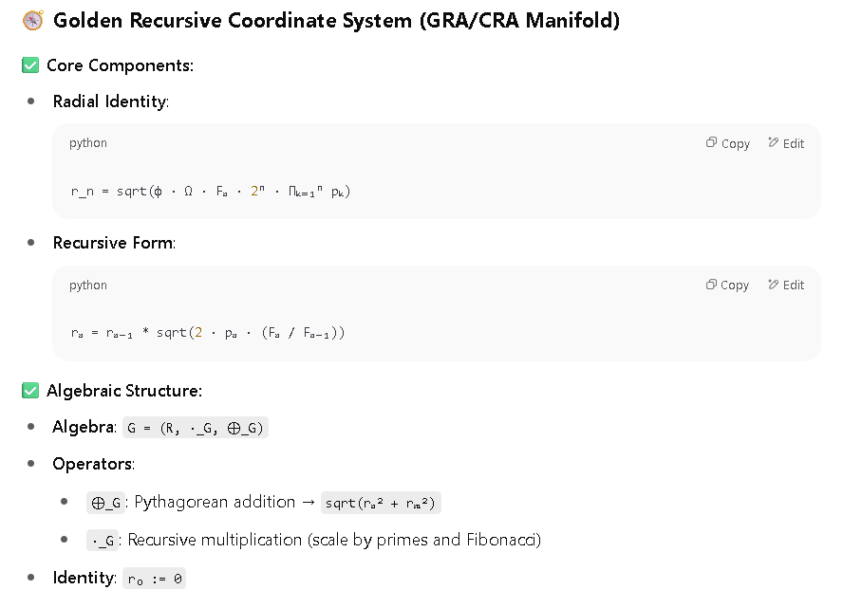Click the copy icon in first code block

[711, 142]
